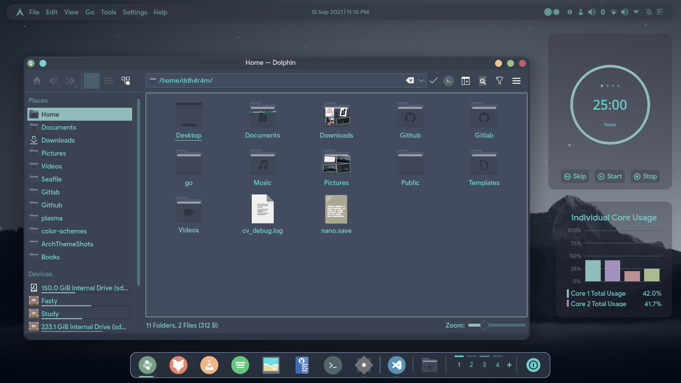Open Bluetooth tray icon
The height and width of the screenshot is (383, 681).
pos(603,12)
